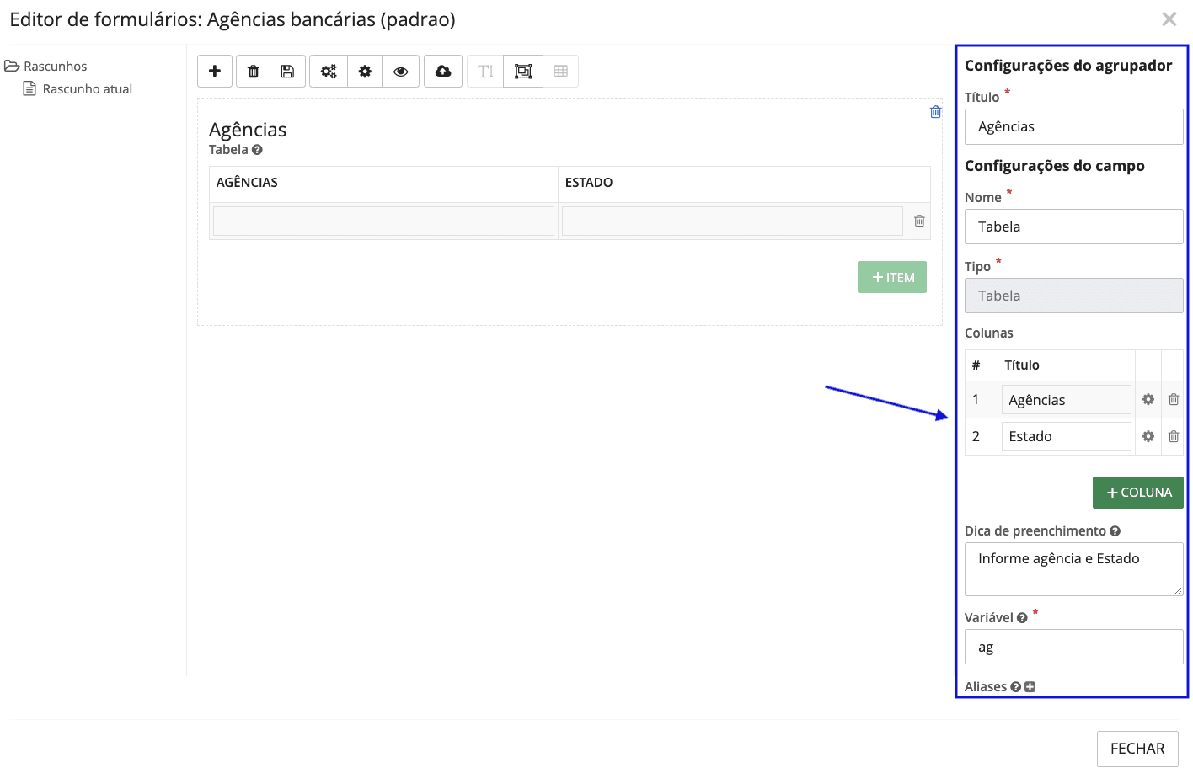Screen dimensions: 1193x773
Task: Delete the Estado column via trash icon
Action: coord(1173,436)
